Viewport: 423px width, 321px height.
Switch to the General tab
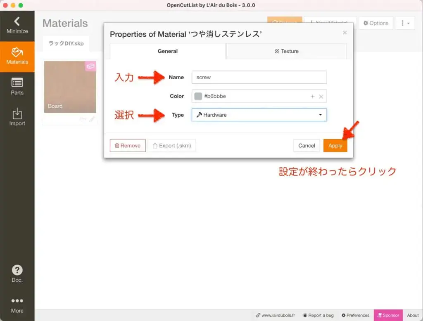(x=168, y=51)
